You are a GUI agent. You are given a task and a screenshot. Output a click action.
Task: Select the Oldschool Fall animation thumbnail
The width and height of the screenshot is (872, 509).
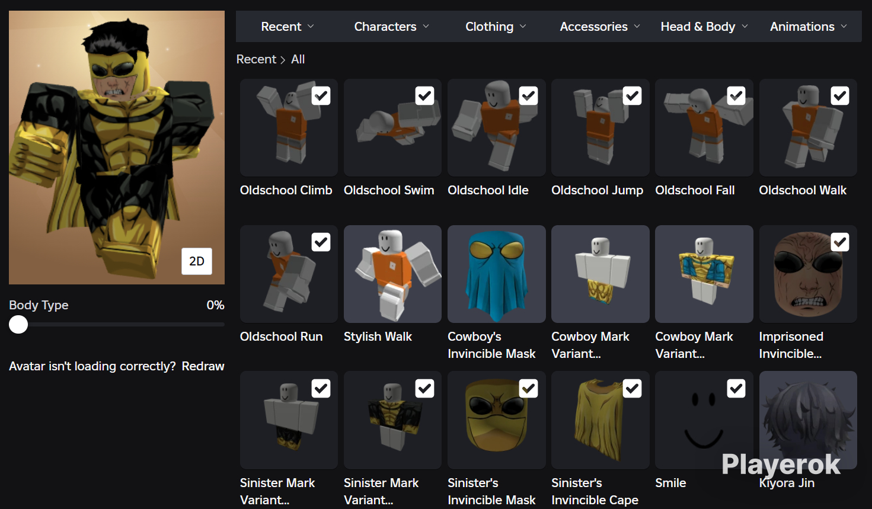pos(704,127)
